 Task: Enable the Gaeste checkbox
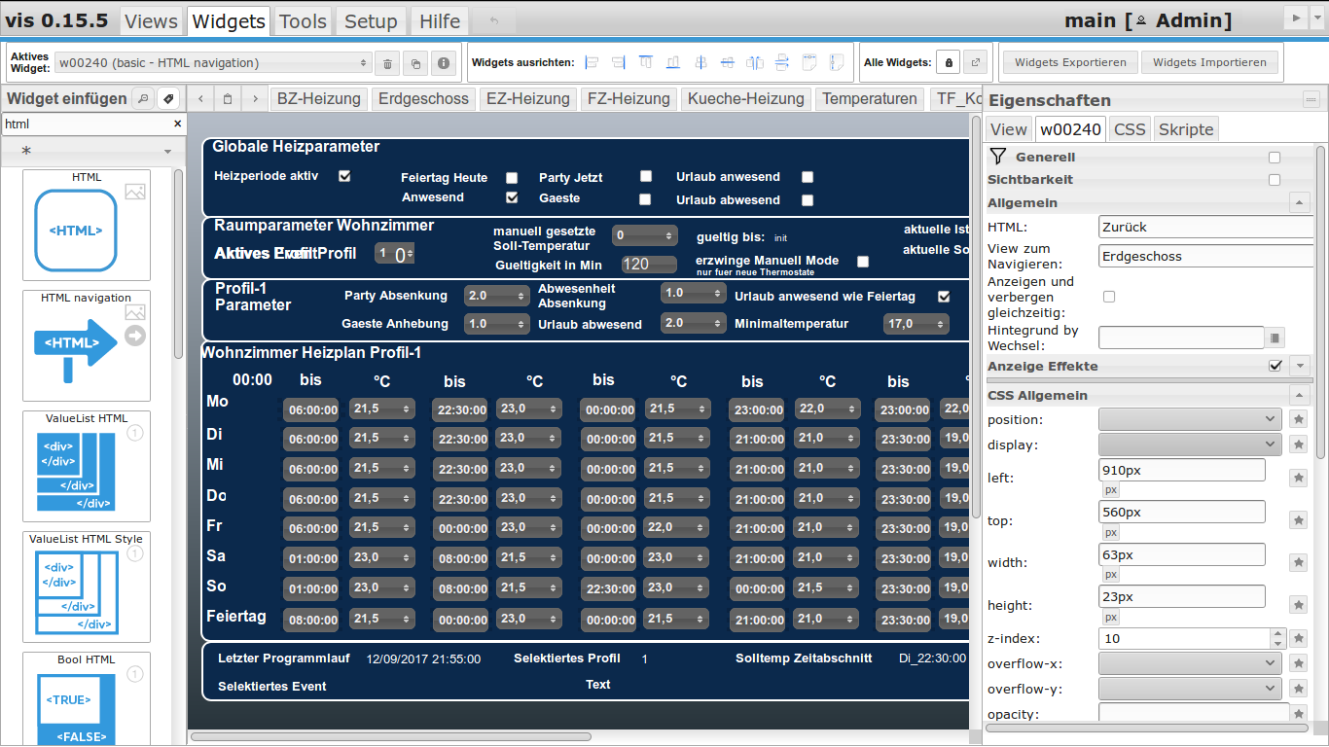pyautogui.click(x=645, y=199)
